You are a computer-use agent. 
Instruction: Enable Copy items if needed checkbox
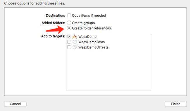pos(69,16)
